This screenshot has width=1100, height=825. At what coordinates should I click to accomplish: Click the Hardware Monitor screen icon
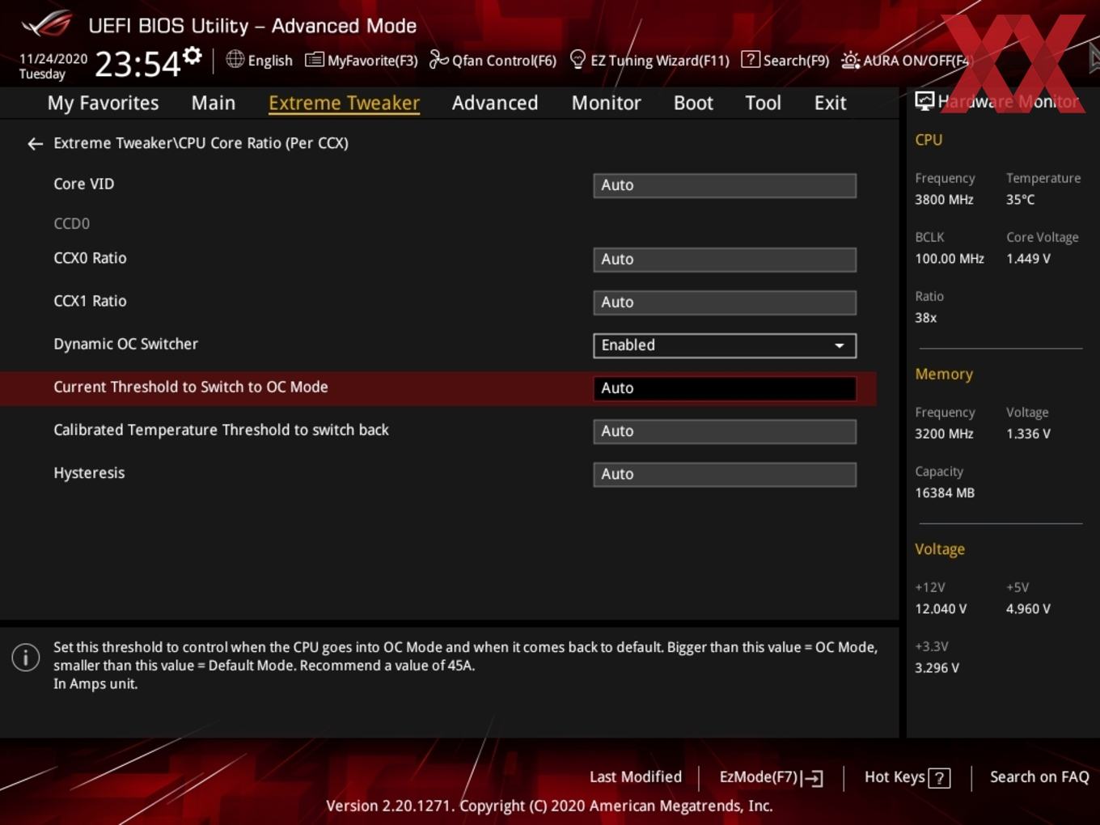pos(924,101)
